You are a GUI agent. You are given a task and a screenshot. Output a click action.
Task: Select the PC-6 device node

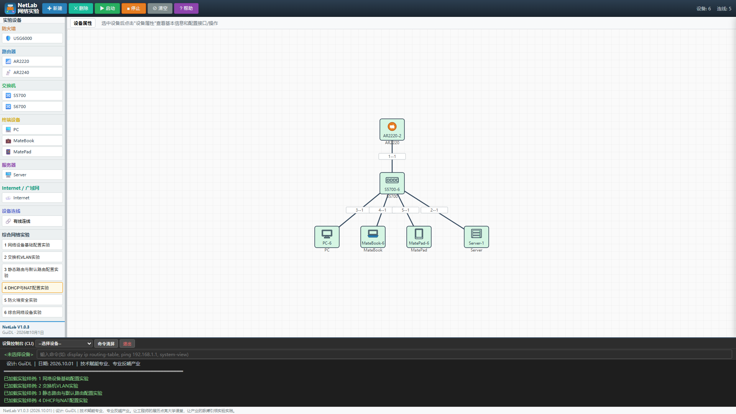click(x=327, y=237)
